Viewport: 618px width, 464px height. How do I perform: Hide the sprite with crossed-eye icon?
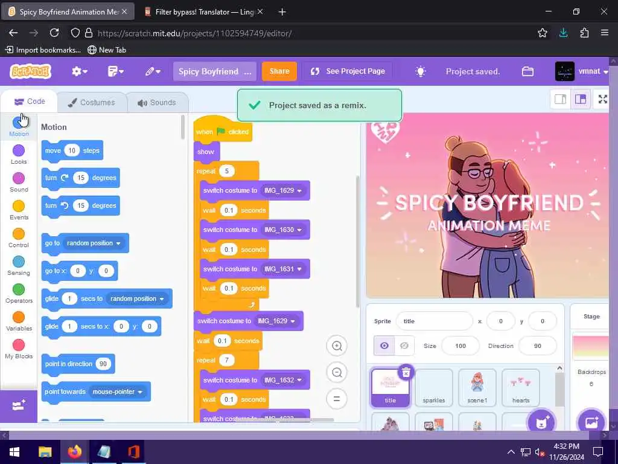[x=404, y=346]
